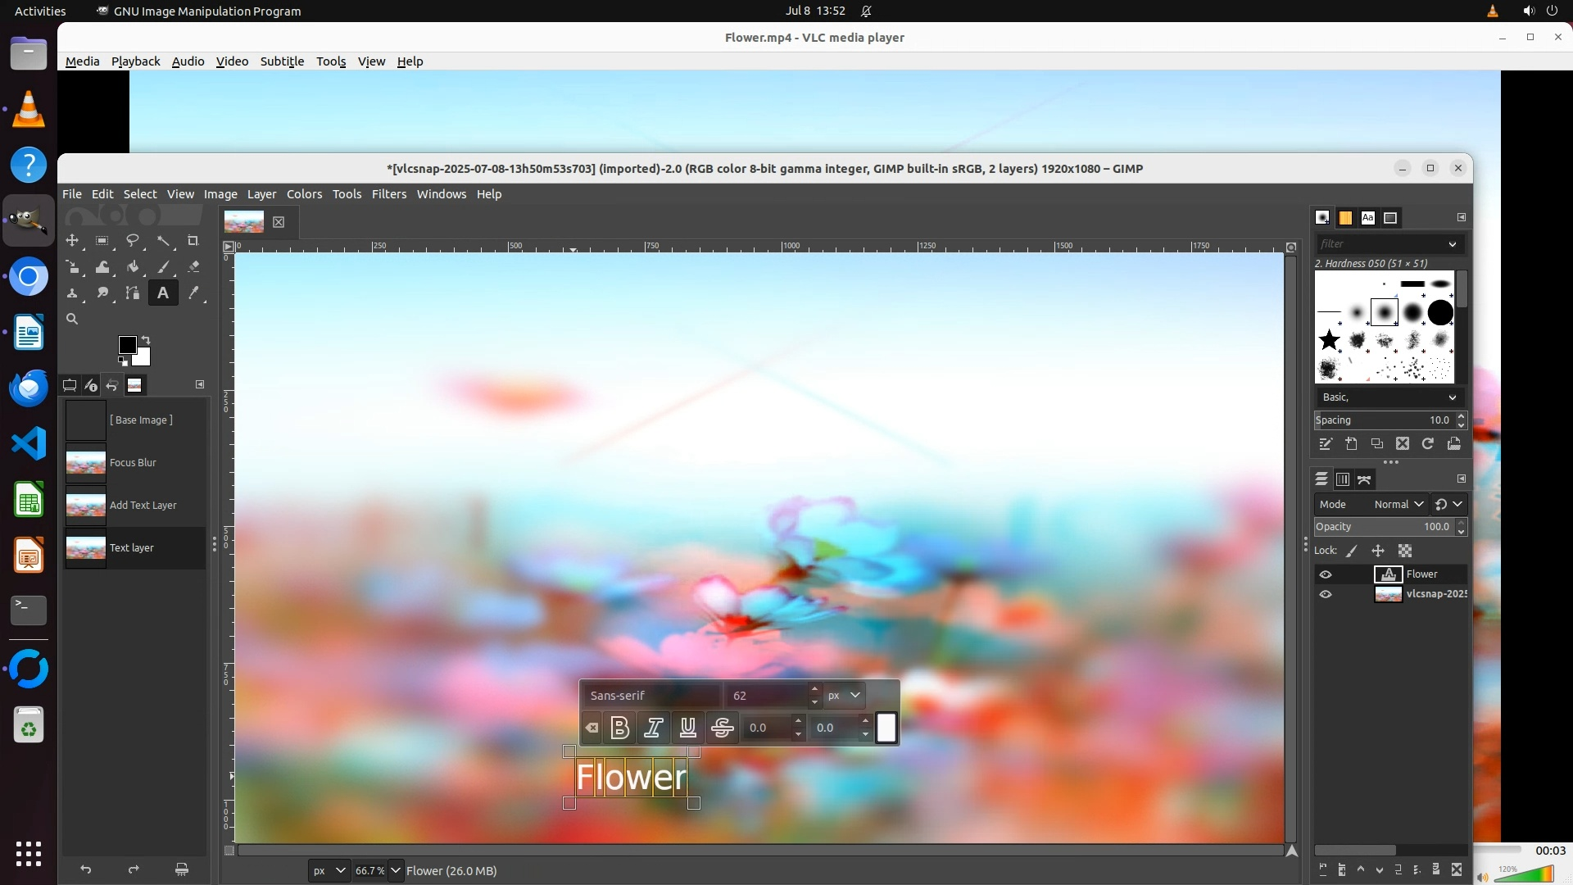Select the Free Select lasso tool

click(x=132, y=241)
